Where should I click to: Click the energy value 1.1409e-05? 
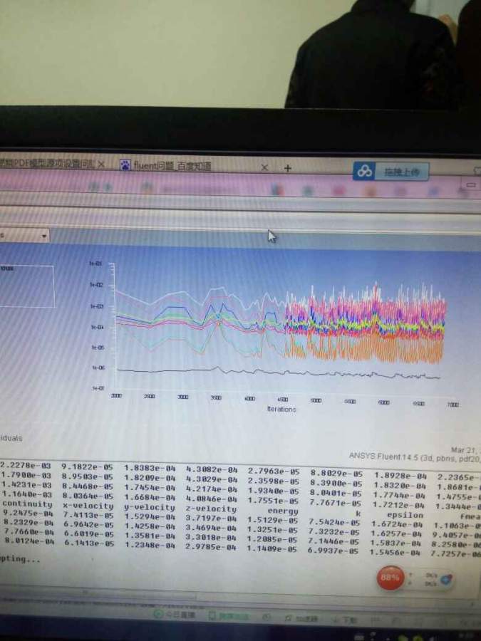pos(273,549)
